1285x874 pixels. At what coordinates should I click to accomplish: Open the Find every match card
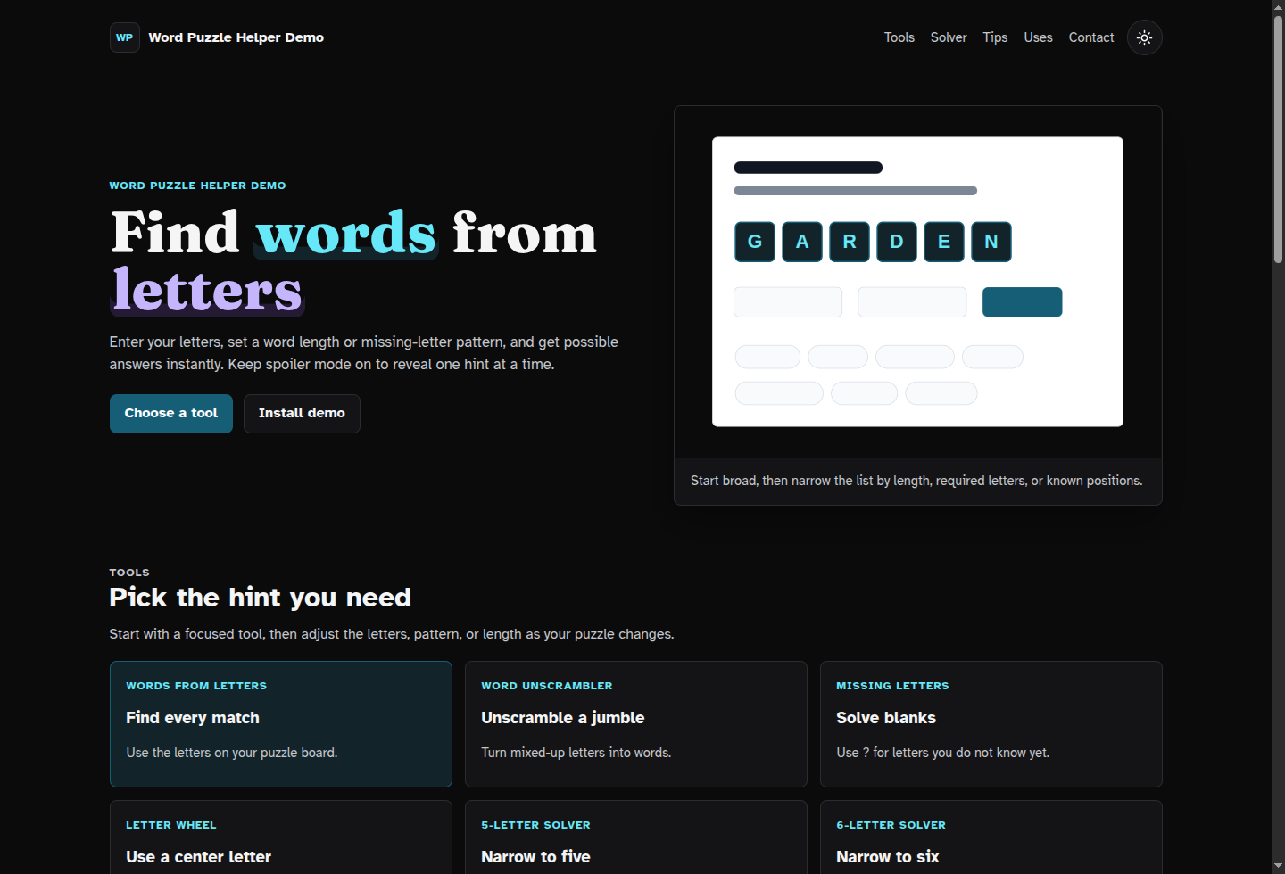click(281, 724)
